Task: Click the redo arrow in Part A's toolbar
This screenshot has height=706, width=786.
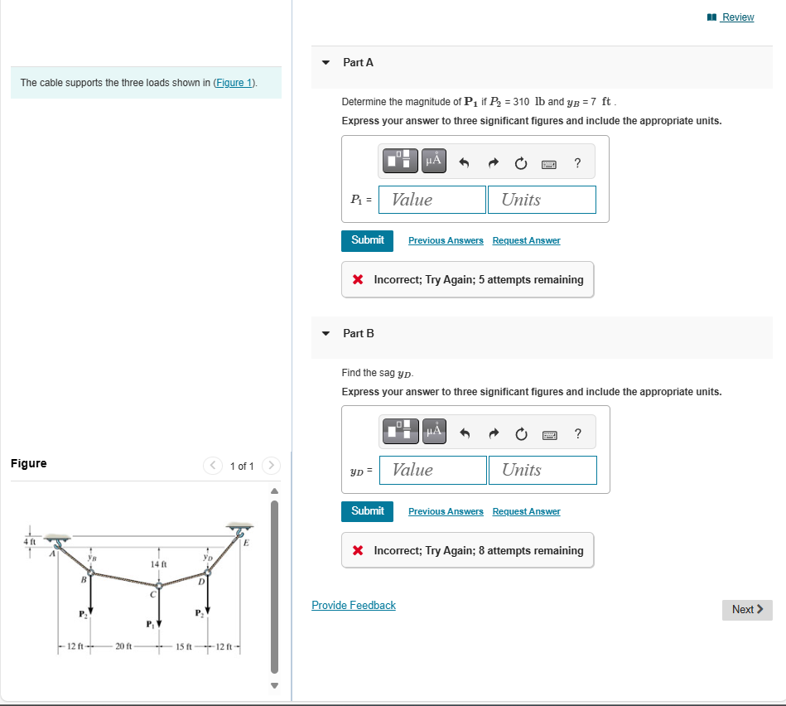Action: [492, 161]
